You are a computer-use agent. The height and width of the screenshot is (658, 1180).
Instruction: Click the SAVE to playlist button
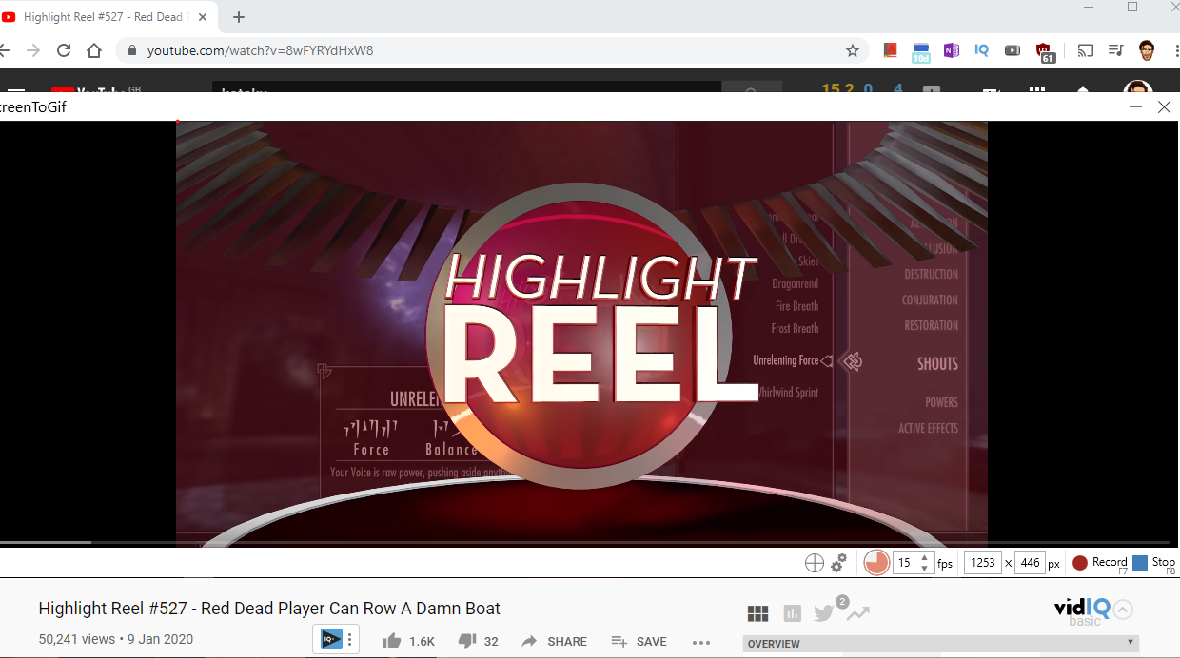click(x=639, y=642)
